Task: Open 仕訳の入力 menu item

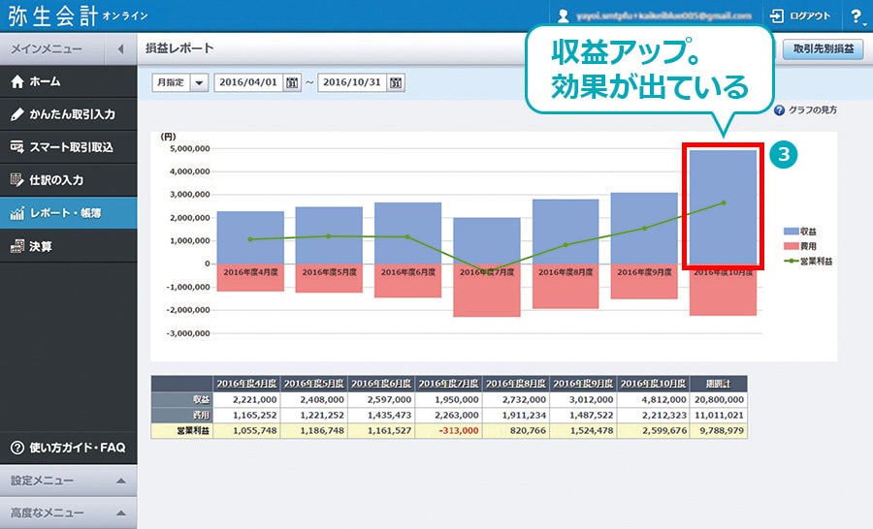Action: pos(69,179)
